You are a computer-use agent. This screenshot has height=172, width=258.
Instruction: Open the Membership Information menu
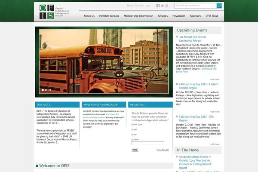[x=138, y=16]
